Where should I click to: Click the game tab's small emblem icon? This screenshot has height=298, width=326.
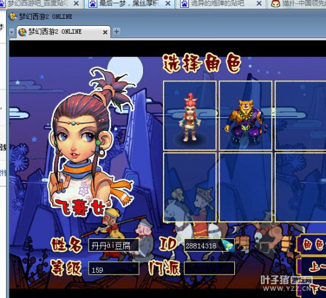(x=22, y=32)
